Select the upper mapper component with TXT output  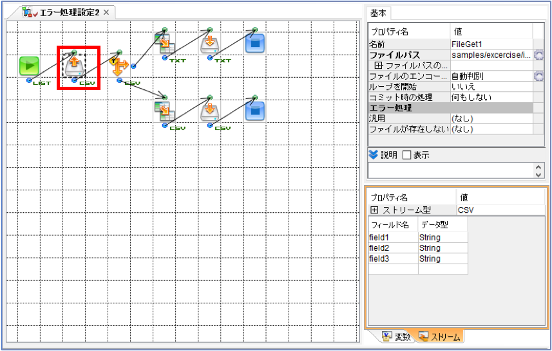pyautogui.click(x=164, y=43)
